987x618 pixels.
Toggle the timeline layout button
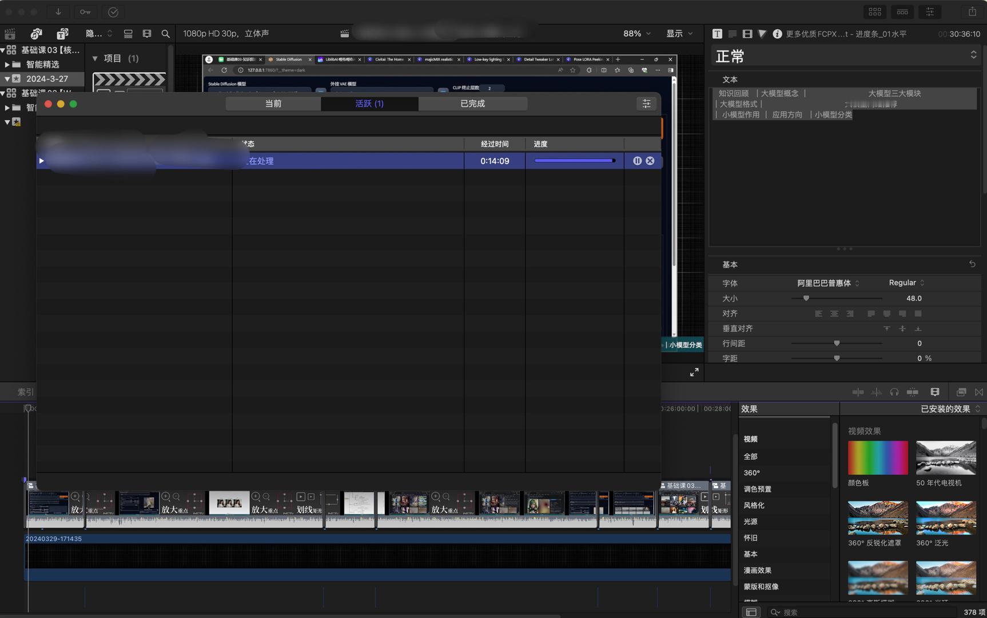[902, 11]
